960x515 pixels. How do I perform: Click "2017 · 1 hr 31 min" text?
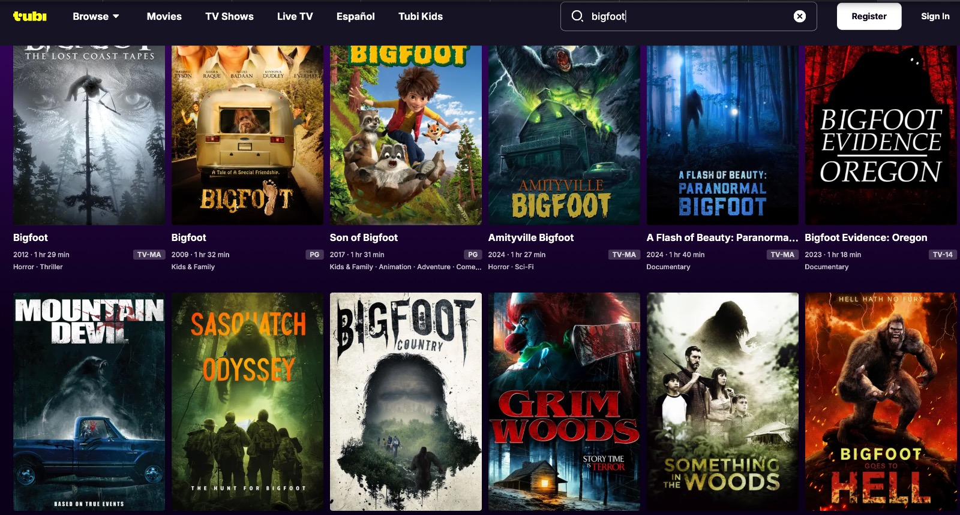(x=357, y=255)
